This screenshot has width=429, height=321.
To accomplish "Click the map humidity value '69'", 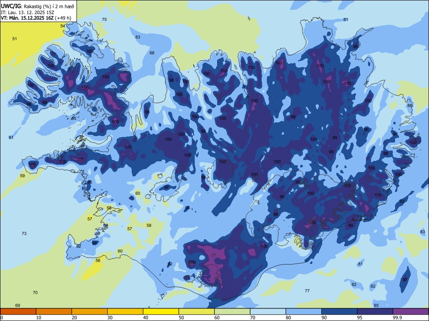I will [18, 306].
